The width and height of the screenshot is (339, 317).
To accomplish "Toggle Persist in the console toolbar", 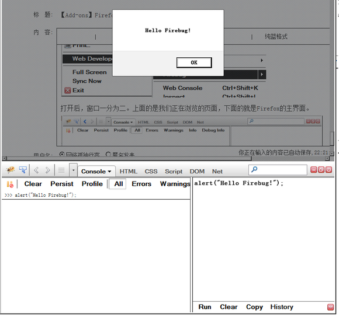I will pyautogui.click(x=62, y=184).
